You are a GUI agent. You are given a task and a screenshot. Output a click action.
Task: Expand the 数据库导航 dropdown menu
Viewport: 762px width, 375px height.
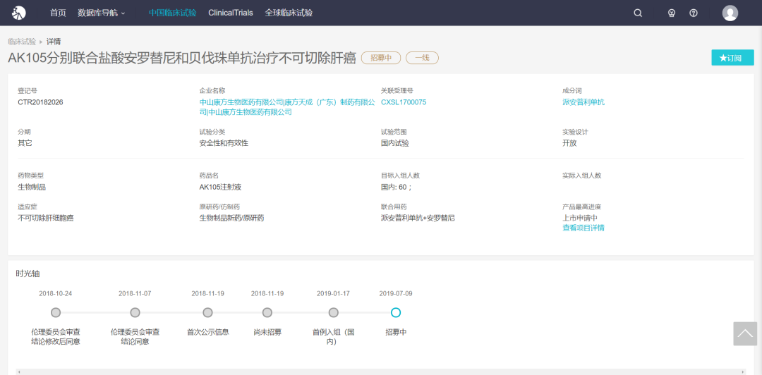101,13
